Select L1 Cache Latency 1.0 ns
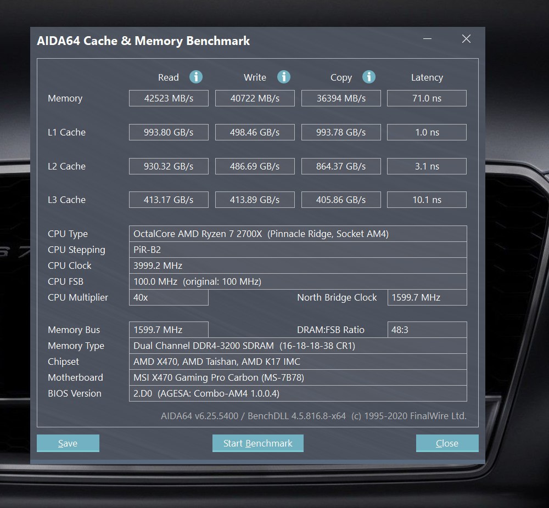The image size is (549, 508). click(427, 132)
